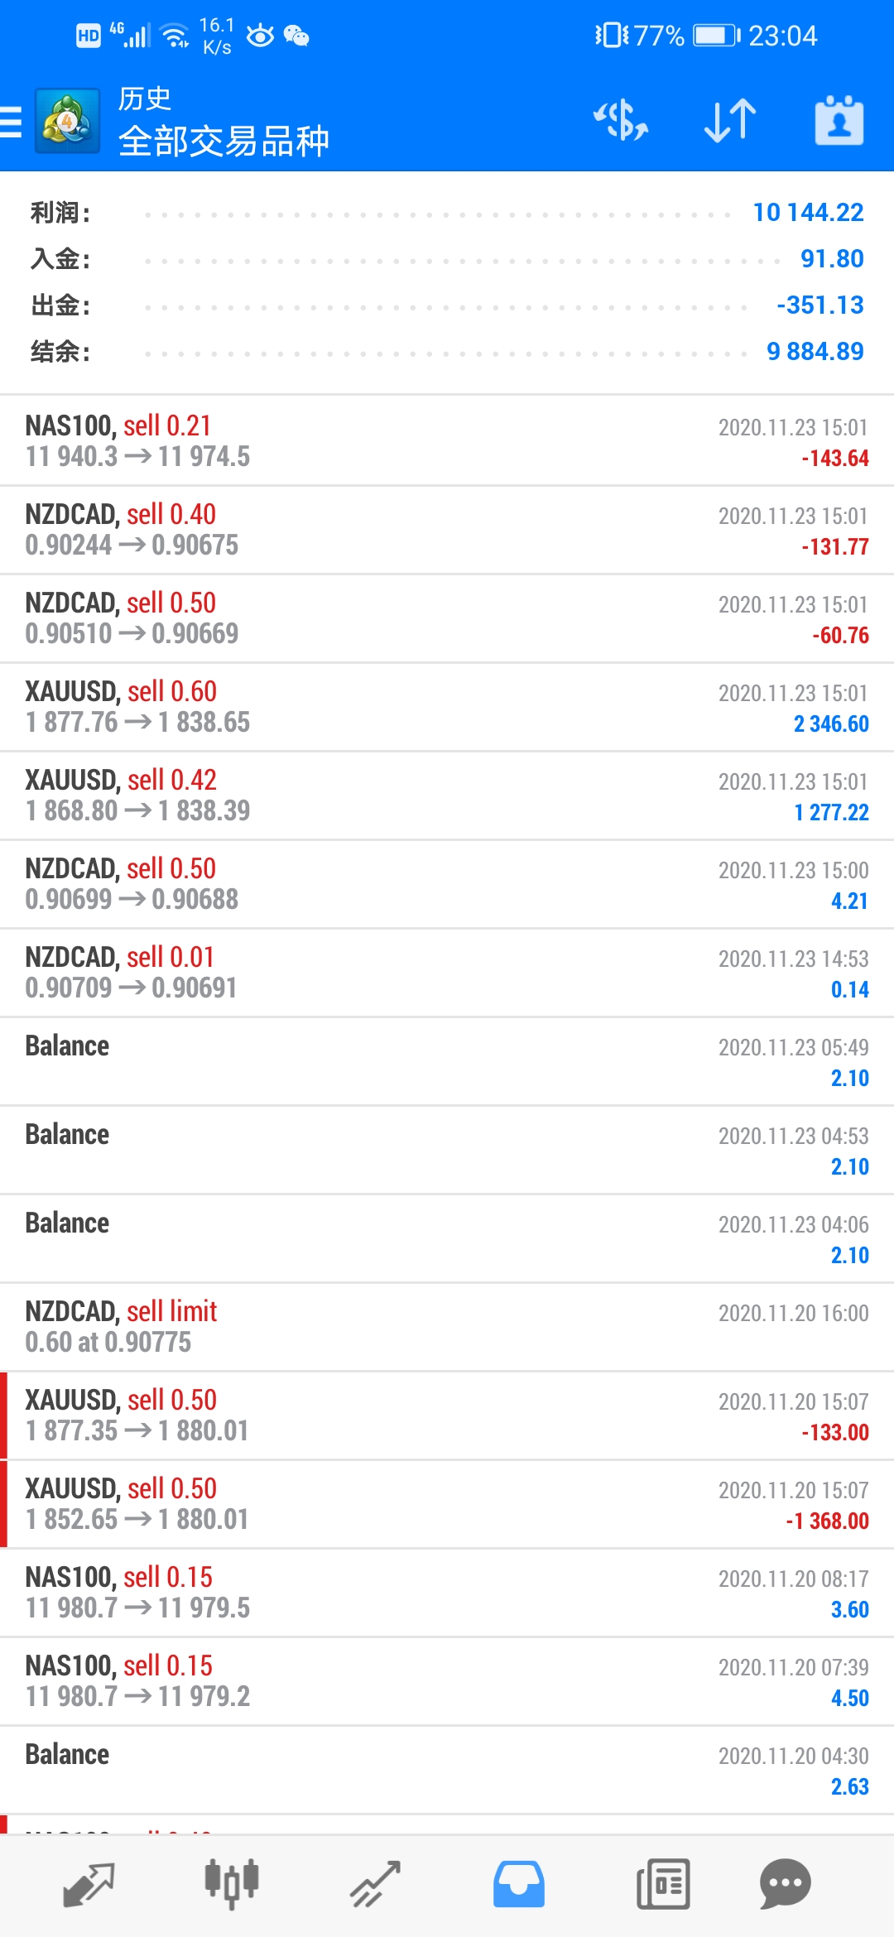Open the '全部交易品种' symbols title selector
This screenshot has width=894, height=1937.
point(224,141)
